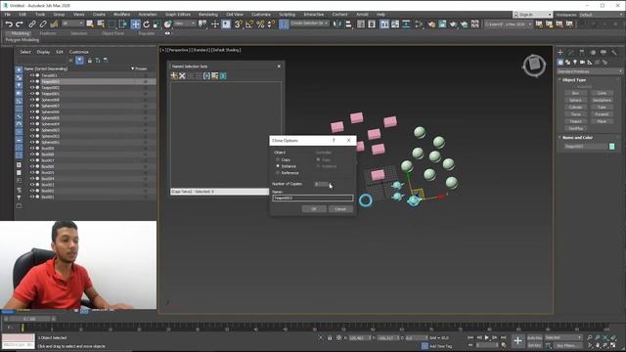Choose the Reference radio option
Screen dimensions: 626x352
click(278, 173)
